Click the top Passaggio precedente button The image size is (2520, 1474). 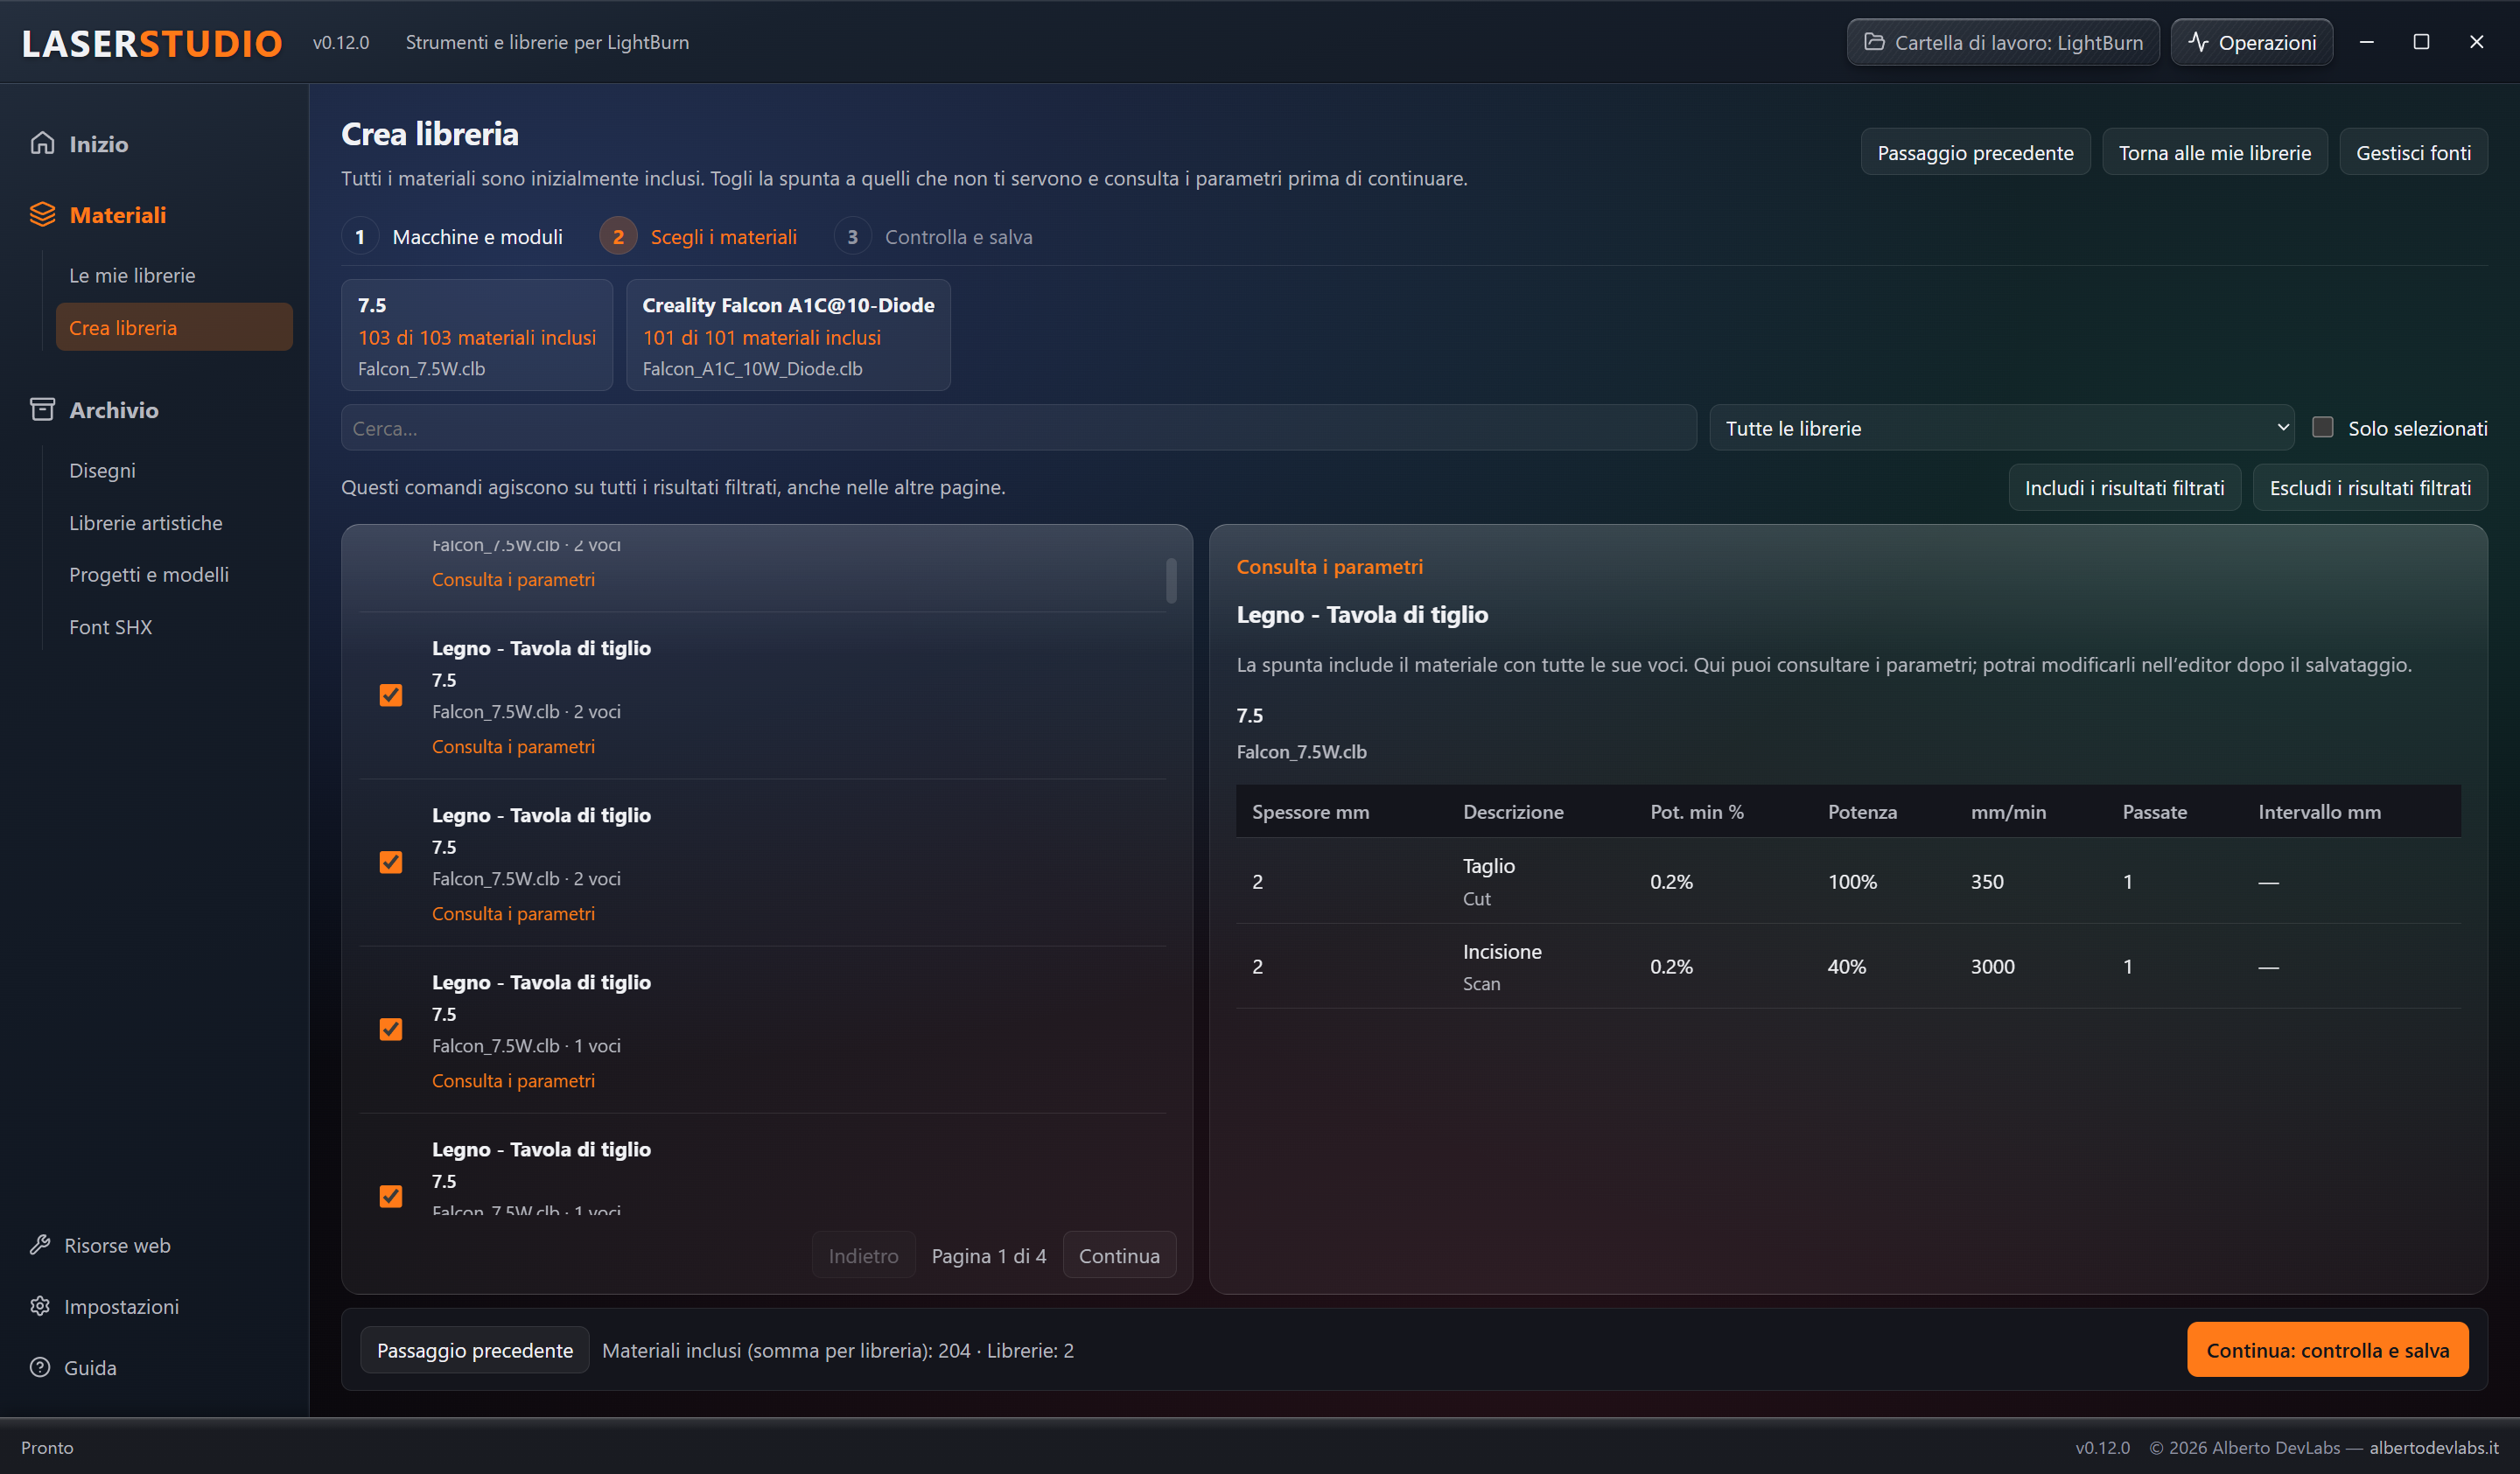[x=1975, y=152]
